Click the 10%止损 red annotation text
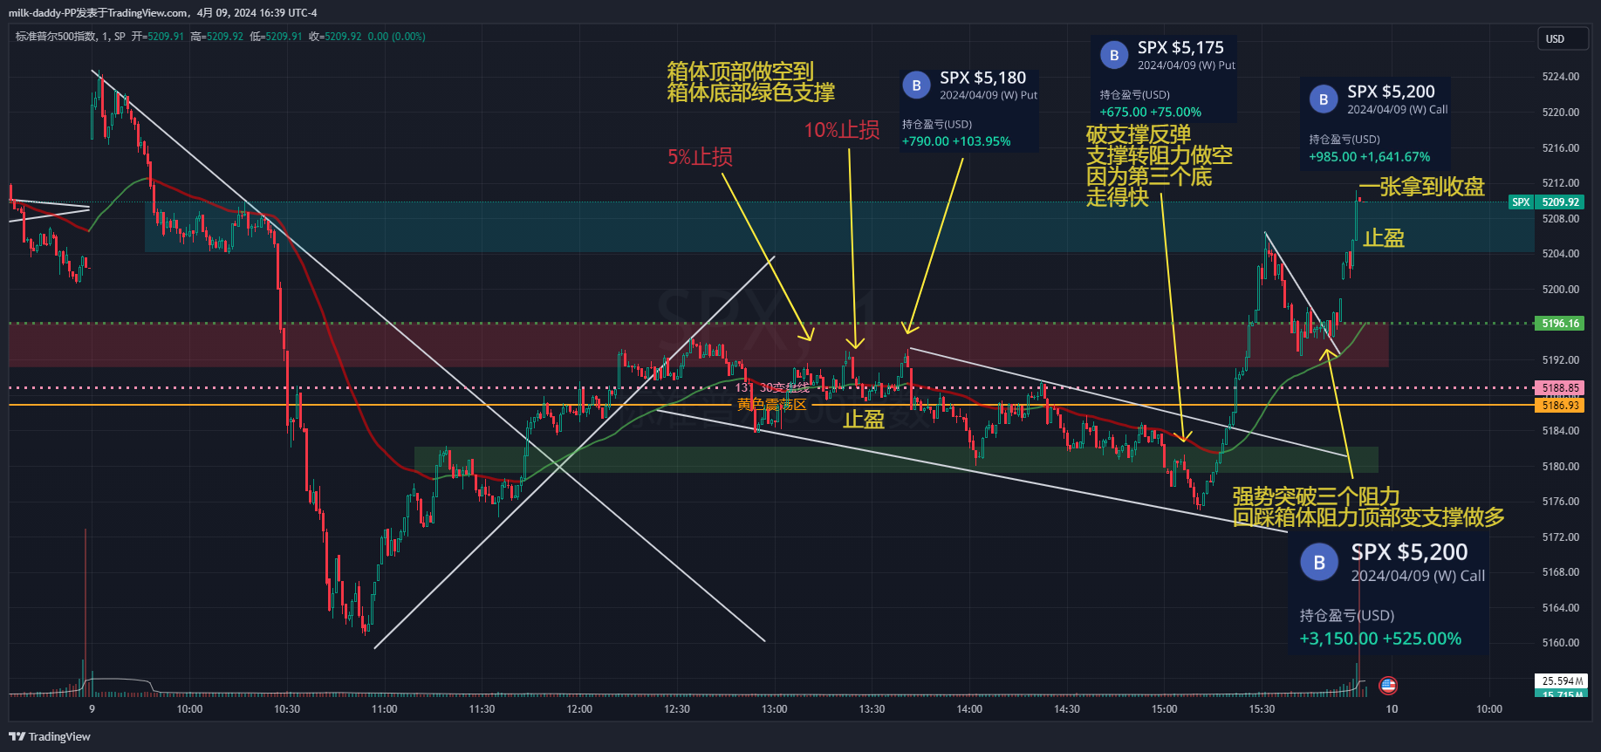Image resolution: width=1601 pixels, height=752 pixels. (x=841, y=130)
